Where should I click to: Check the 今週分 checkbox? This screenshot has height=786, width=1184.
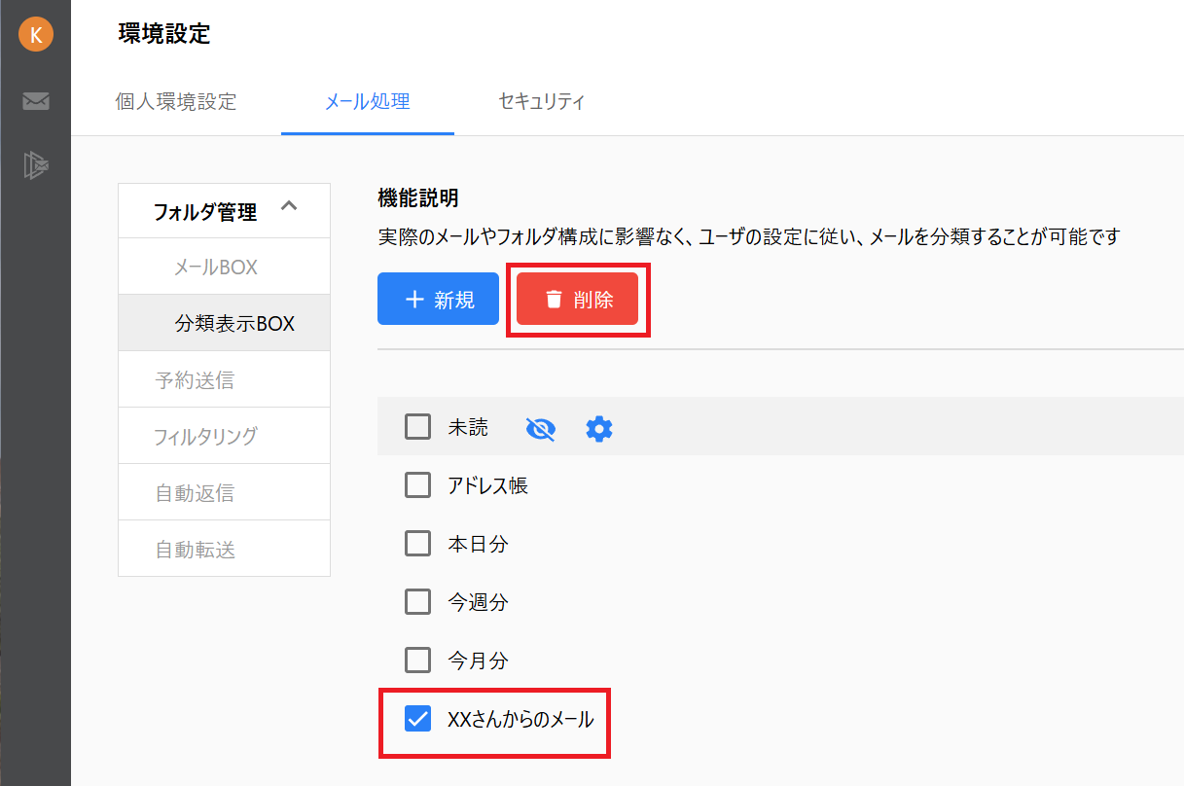[417, 602]
